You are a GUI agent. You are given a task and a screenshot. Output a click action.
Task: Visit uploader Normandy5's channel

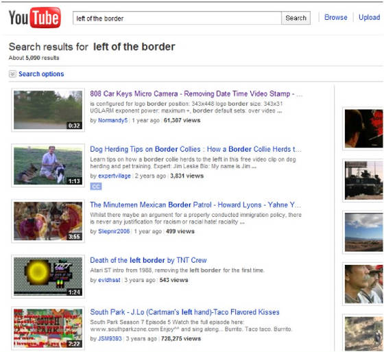pyautogui.click(x=113, y=120)
